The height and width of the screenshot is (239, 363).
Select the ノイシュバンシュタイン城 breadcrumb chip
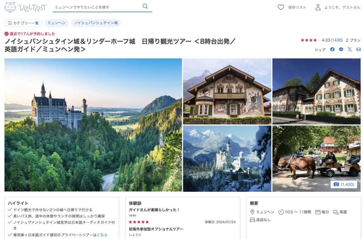click(96, 23)
